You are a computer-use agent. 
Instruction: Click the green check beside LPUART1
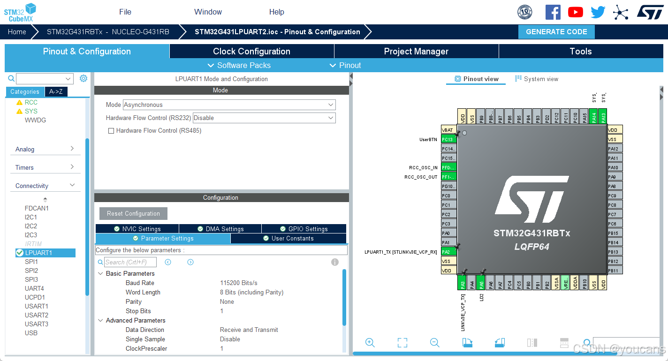(x=20, y=253)
